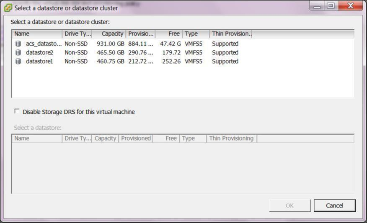367x223 pixels.
Task: Sort upper list by Capacity column
Action: 109,34
